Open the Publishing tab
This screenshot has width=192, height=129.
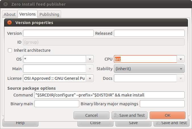(x=49, y=14)
